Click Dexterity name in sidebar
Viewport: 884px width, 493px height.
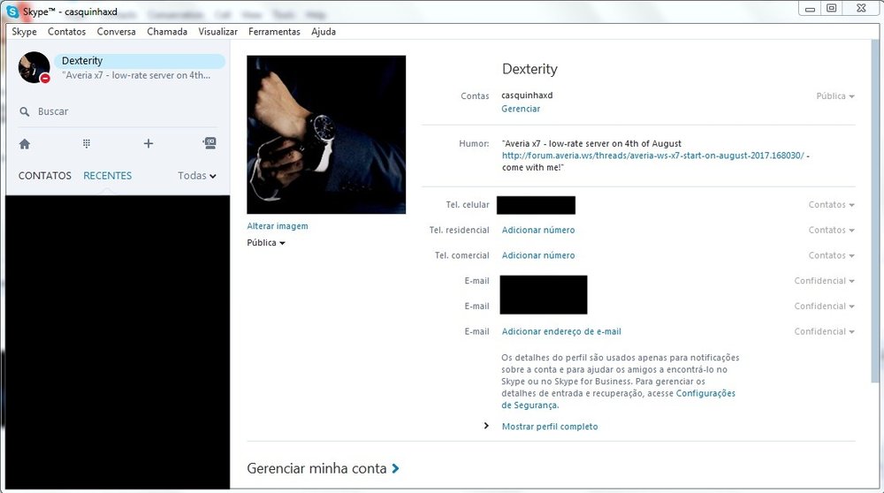(x=82, y=61)
